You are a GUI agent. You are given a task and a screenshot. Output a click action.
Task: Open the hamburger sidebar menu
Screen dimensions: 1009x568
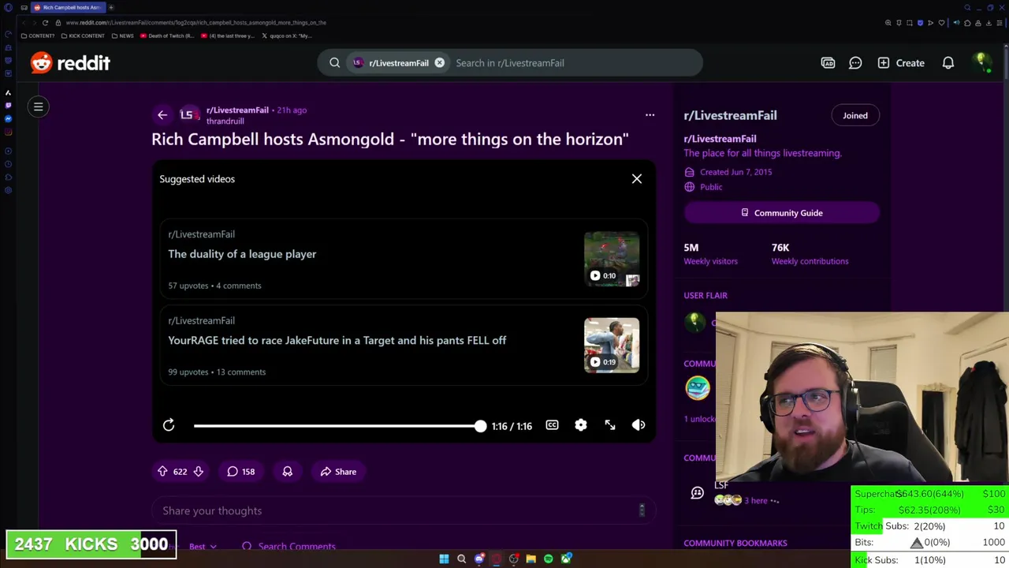coord(38,106)
